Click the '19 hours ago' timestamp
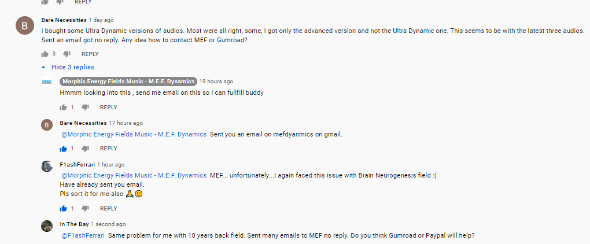 [216, 82]
